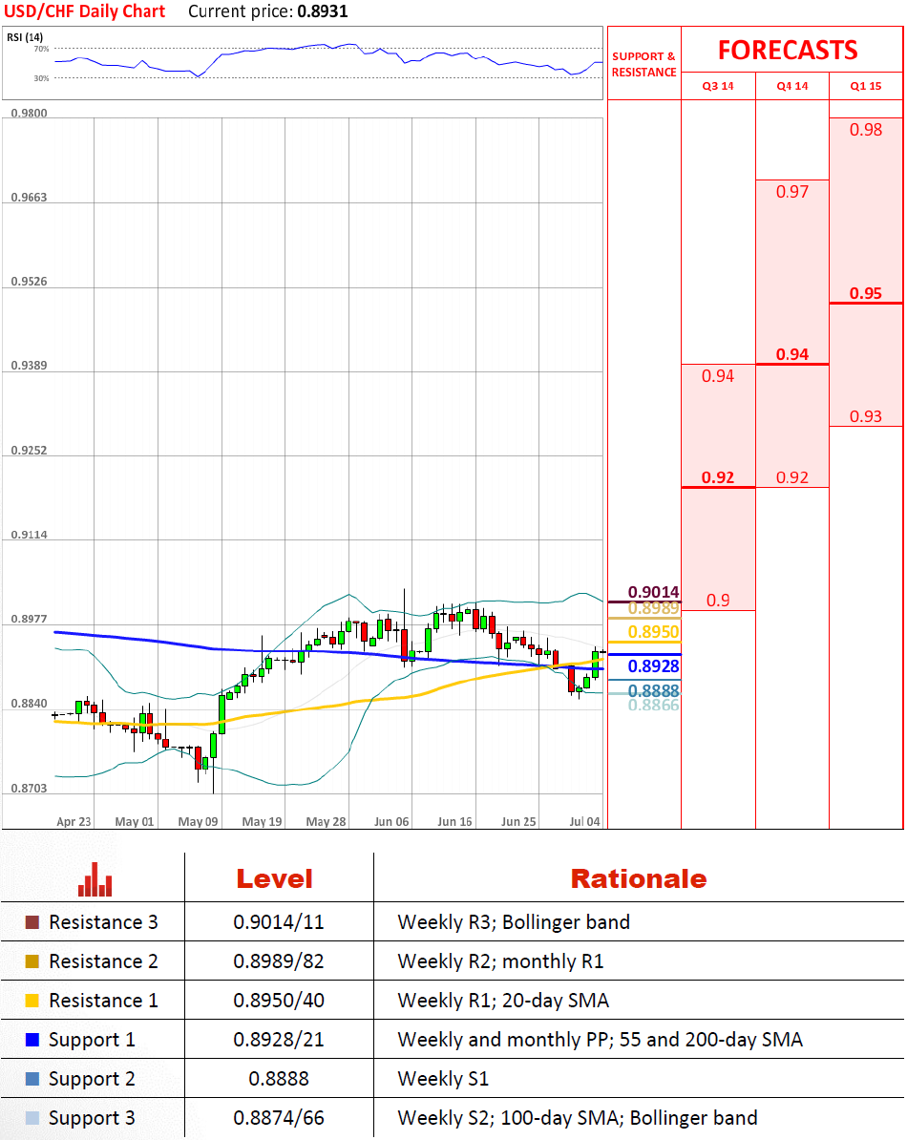
Task: Click the 0.97 forecast in Q4 14
Action: pos(792,192)
